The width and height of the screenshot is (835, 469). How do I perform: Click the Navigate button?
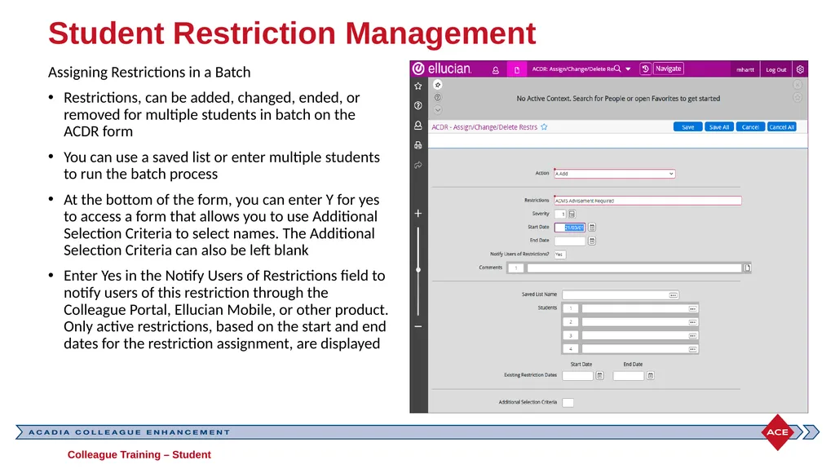(x=669, y=69)
